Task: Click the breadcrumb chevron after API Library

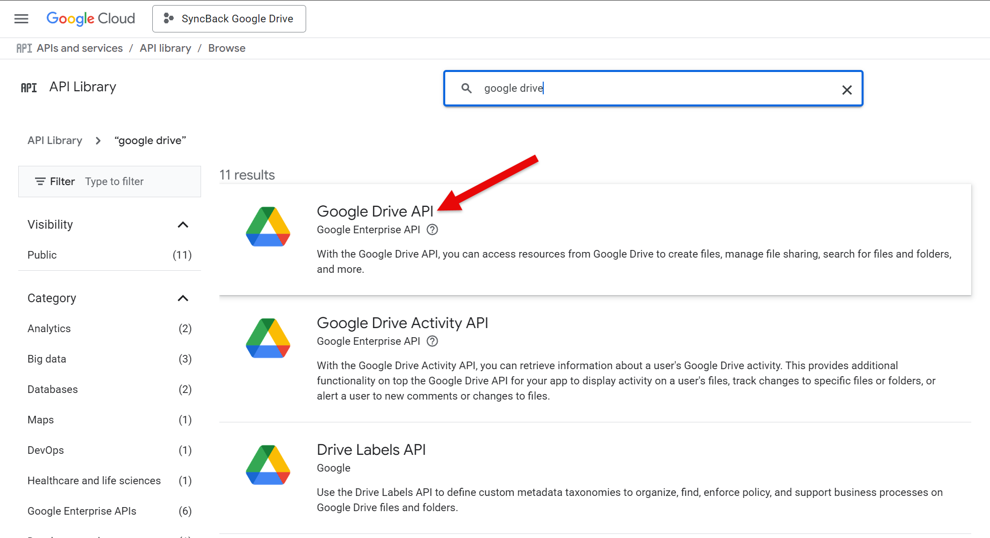Action: [98, 140]
